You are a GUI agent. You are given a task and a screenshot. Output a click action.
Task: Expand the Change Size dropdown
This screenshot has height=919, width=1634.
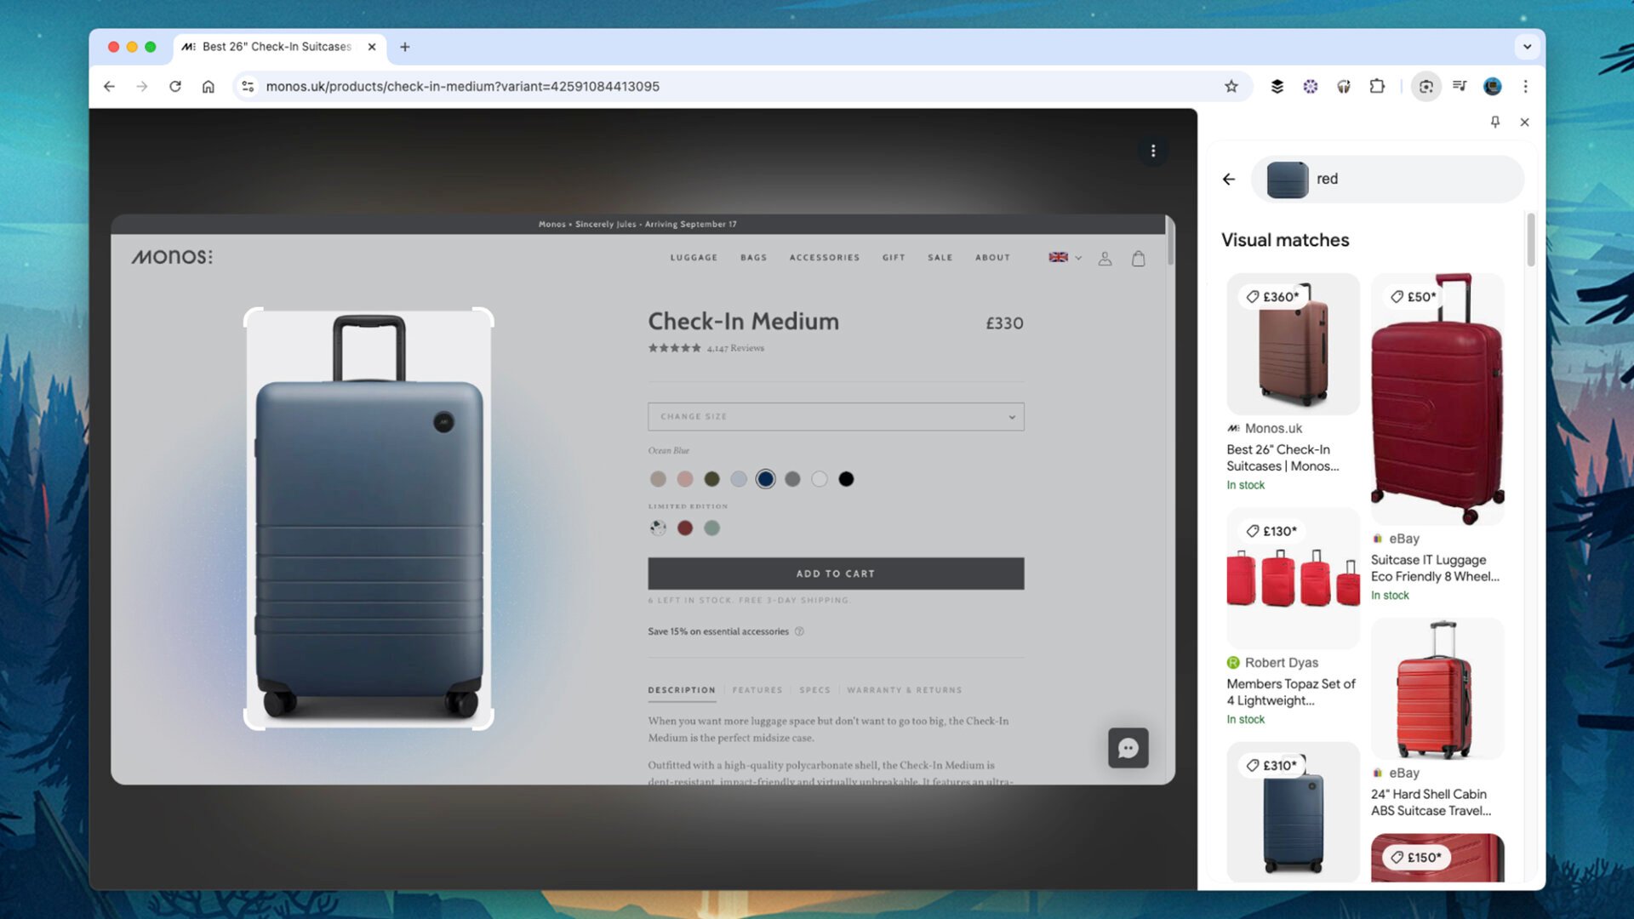coord(835,416)
